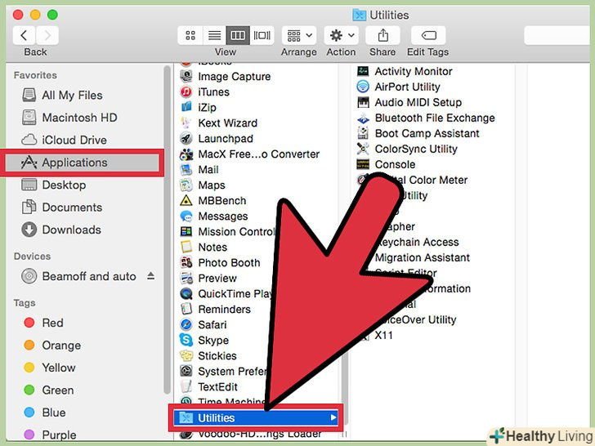This screenshot has width=595, height=446.
Task: Select Applications in sidebar
Action: point(83,163)
